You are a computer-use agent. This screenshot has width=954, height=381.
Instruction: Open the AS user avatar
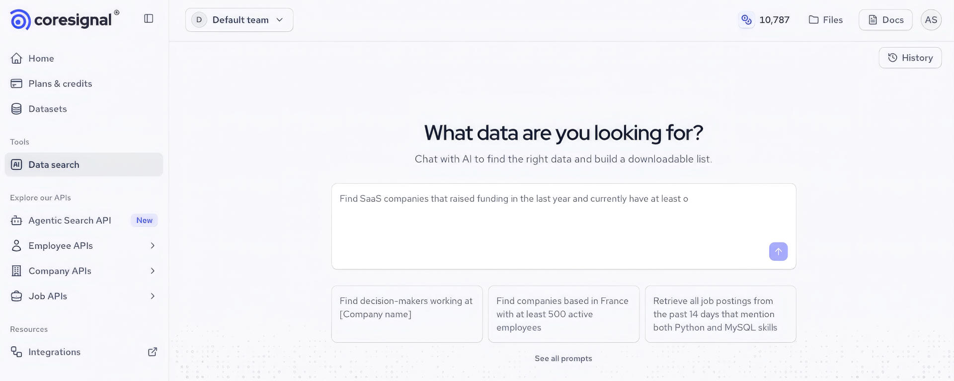931,20
